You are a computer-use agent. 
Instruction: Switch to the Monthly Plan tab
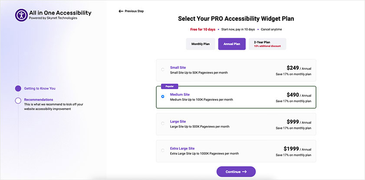201,44
